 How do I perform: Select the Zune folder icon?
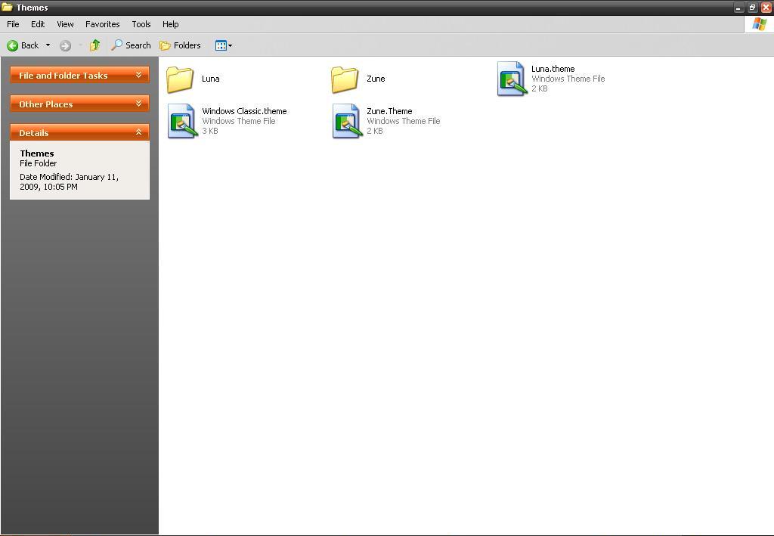click(x=345, y=79)
